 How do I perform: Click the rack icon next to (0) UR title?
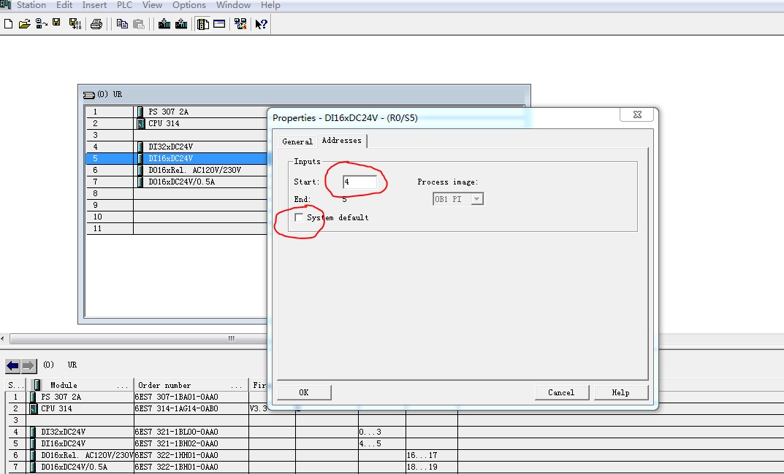point(89,95)
